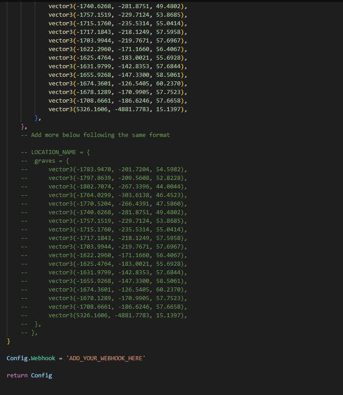
Task: Click 'Config' after the return keyword
Action: click(x=42, y=376)
